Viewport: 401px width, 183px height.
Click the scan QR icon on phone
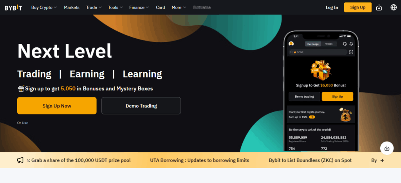click(x=351, y=52)
